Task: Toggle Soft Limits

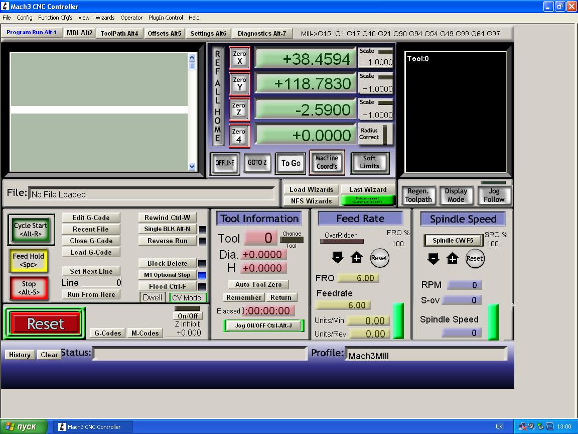Action: coord(370,162)
